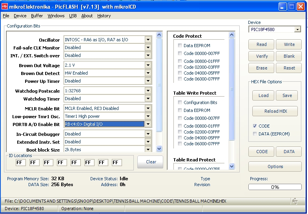Open the History menu
Screen dimensions: 308x214
[104, 16]
